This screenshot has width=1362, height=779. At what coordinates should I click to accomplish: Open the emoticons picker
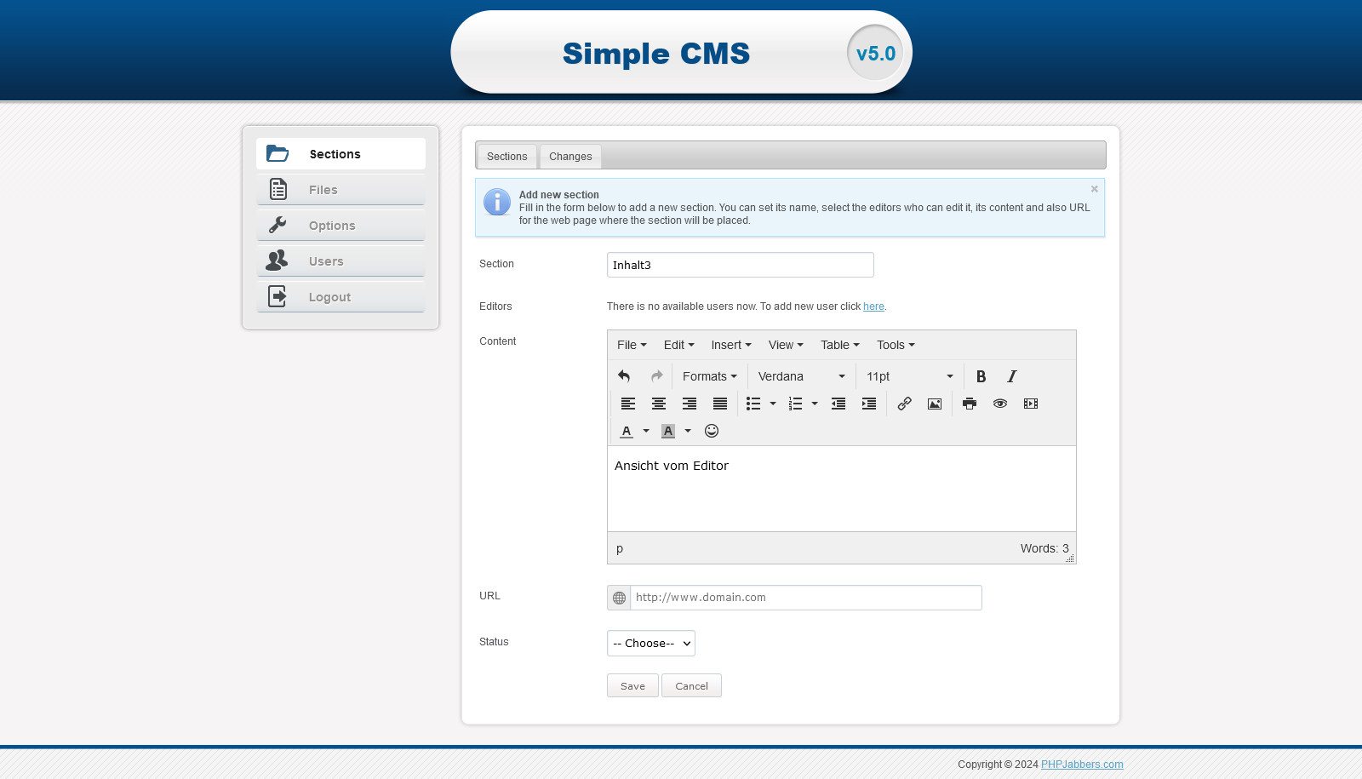coord(712,431)
